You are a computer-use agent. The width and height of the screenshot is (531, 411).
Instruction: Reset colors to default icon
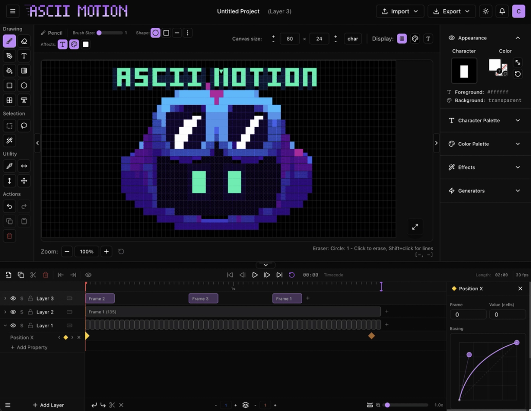pos(518,74)
